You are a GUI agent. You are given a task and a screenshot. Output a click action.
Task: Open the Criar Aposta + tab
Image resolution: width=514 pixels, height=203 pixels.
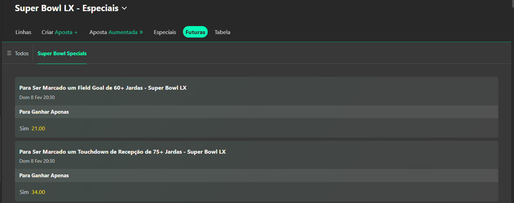pos(60,32)
